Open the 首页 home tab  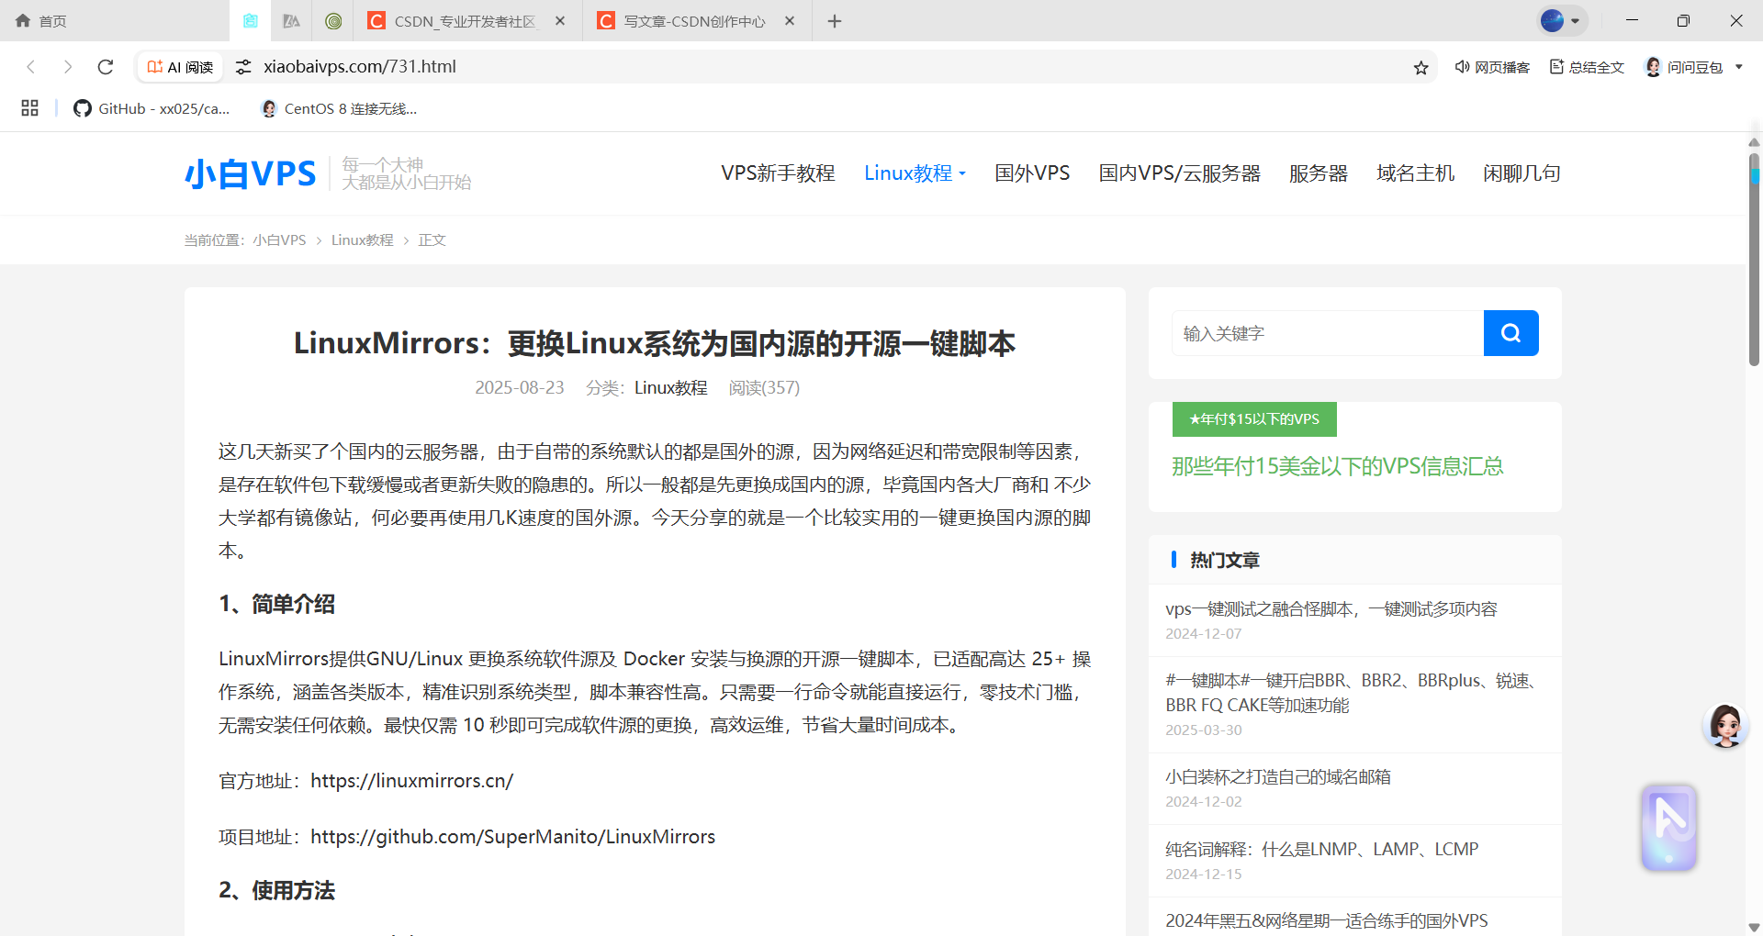click(41, 20)
